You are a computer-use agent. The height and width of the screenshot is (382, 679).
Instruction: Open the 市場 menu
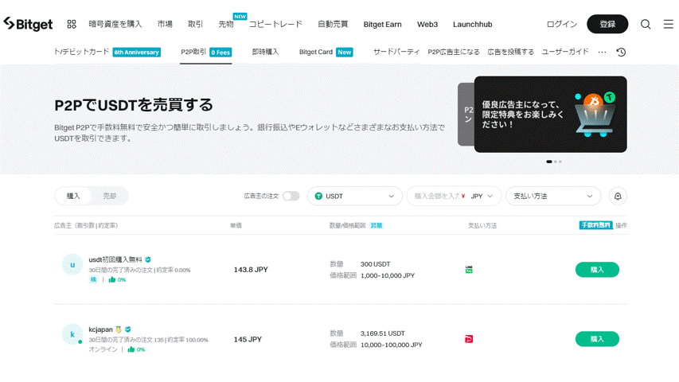pos(165,24)
